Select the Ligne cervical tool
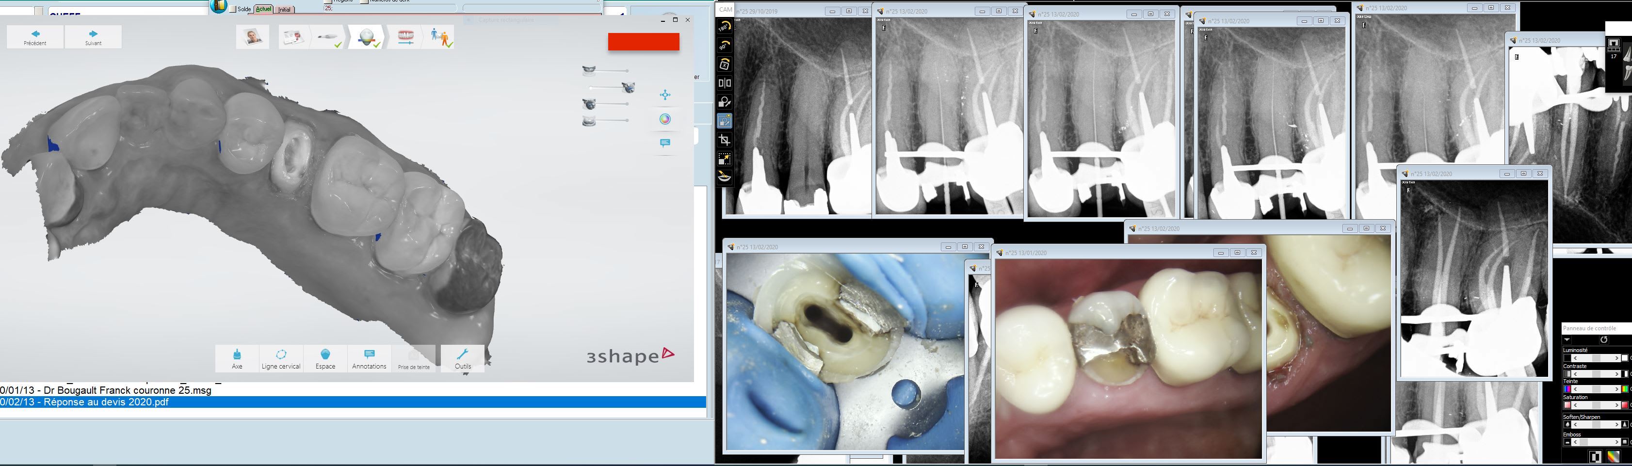1632x466 pixels. [x=281, y=358]
